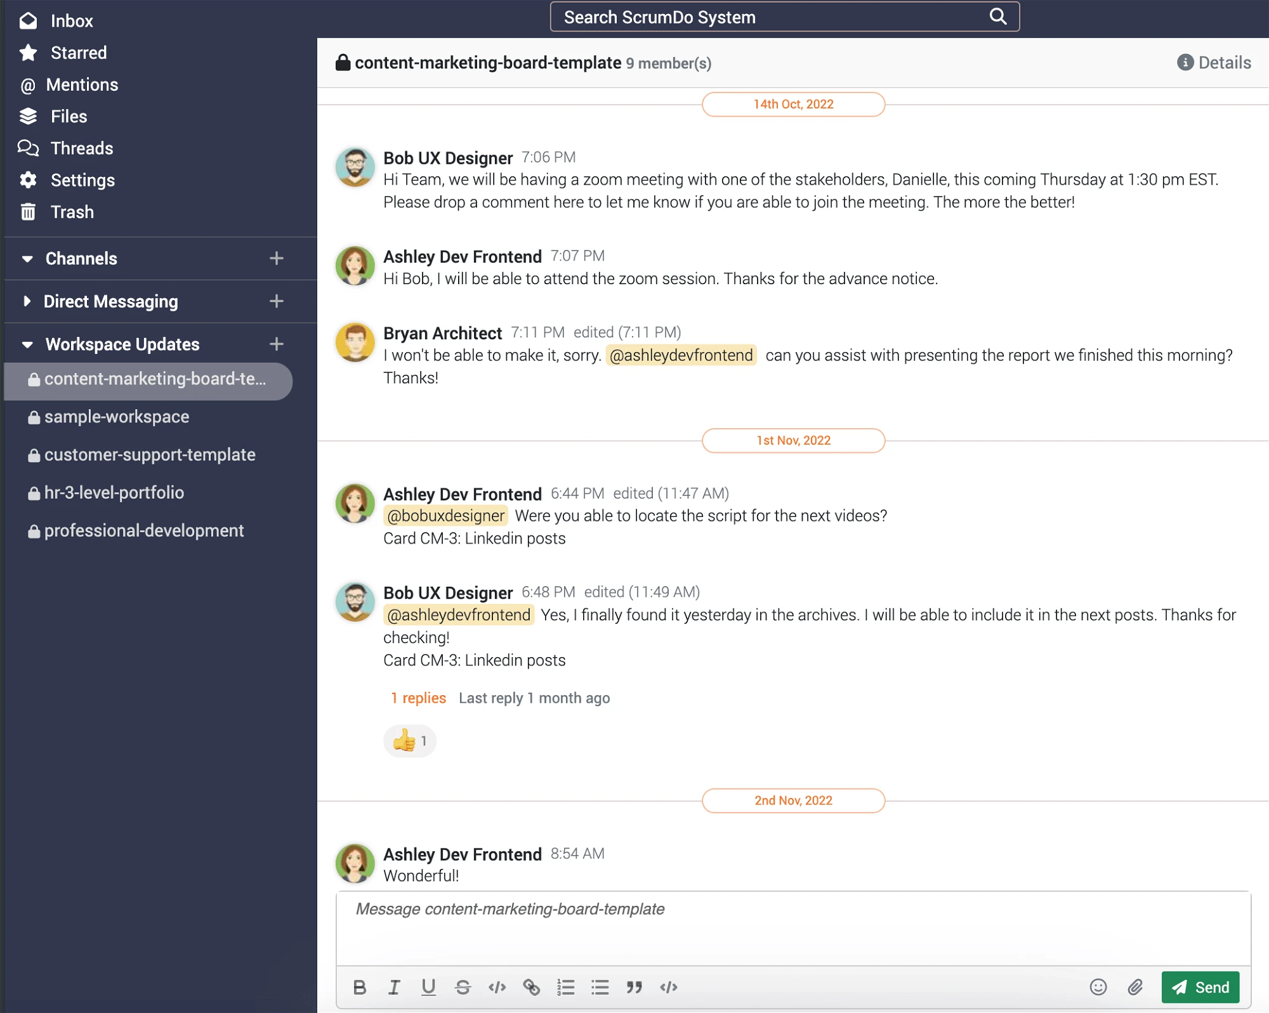Add a new channel with plus icon
This screenshot has width=1269, height=1013.
coord(276,258)
